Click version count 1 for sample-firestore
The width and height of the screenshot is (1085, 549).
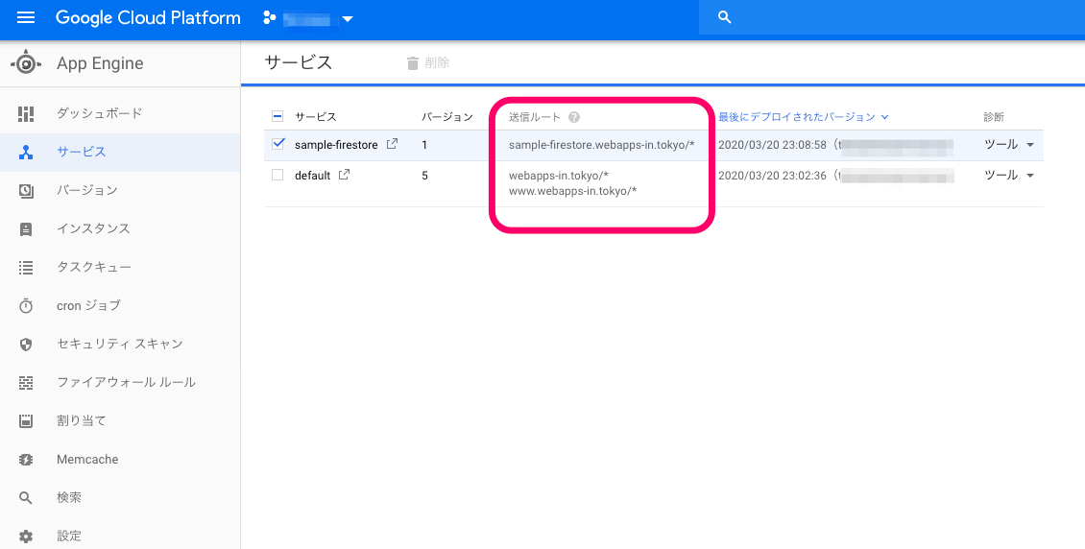424,145
